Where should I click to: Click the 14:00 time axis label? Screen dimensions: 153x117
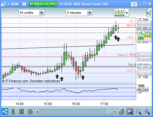(x=19, y=104)
